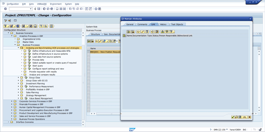
Task: Click the Help question mark icon in the standard toolbar
Action: [x=96, y=9]
